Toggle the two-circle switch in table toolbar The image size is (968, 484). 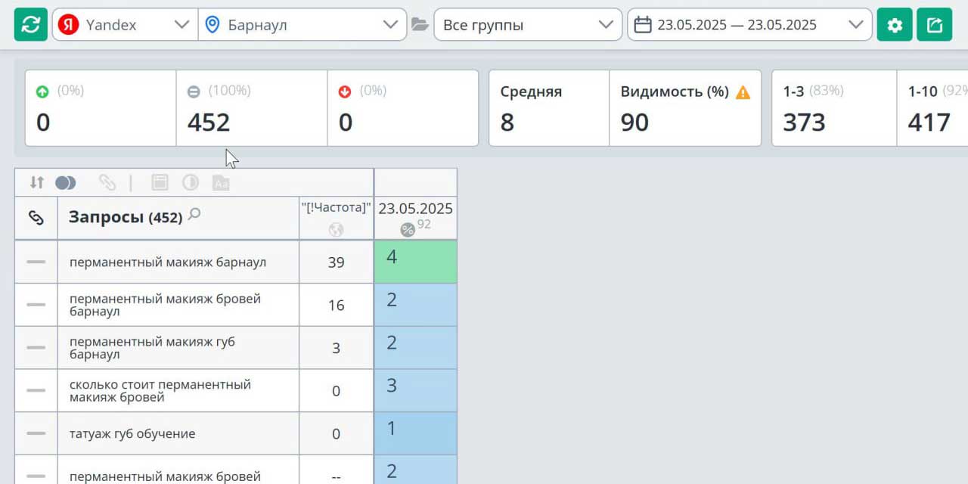tap(66, 182)
